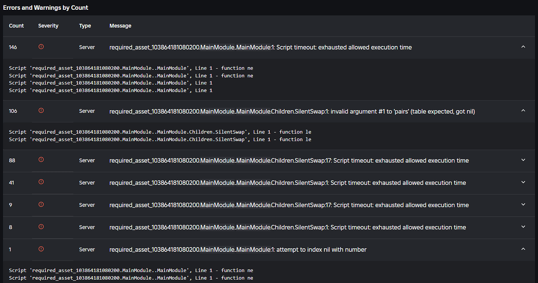This screenshot has height=283, width=538.
Task: Select the count value 106
Action: (x=14, y=111)
